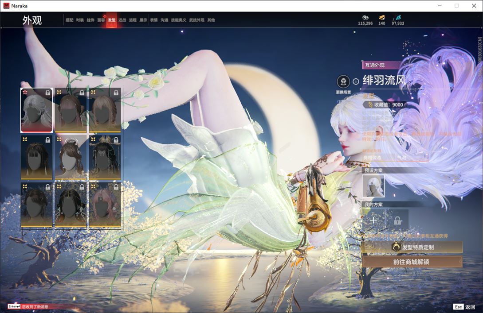Screen dimensions: 483x313
Task: Click the 收藏值: 9000 collection badge
Action: 385,105
